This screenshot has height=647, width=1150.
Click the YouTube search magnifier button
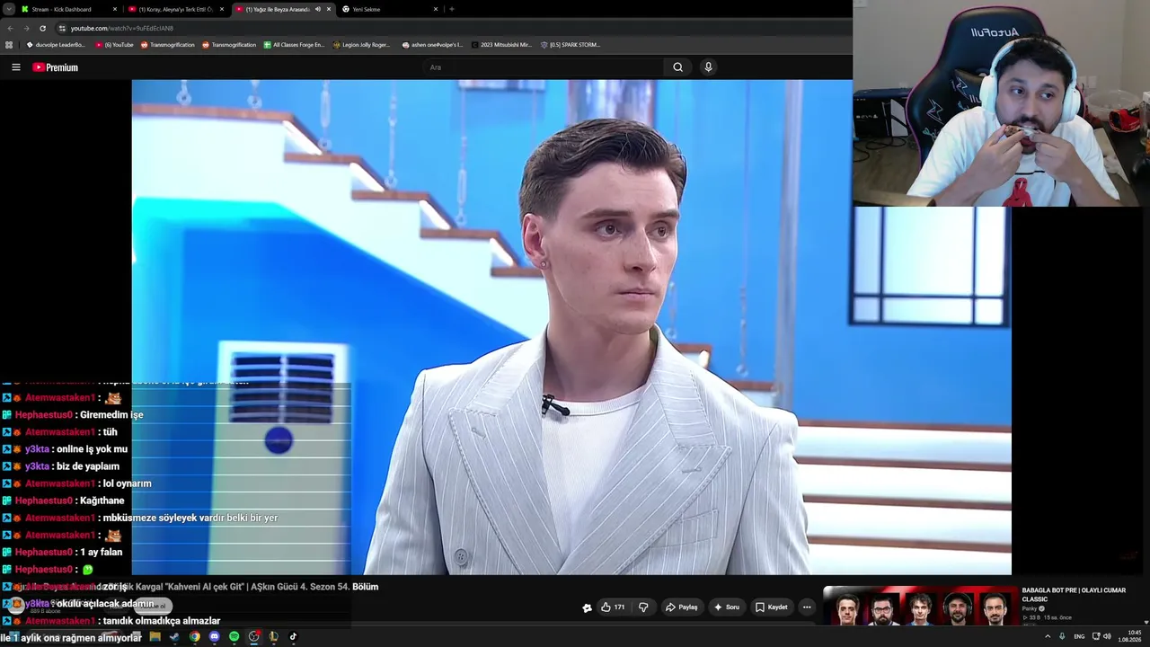pos(677,67)
